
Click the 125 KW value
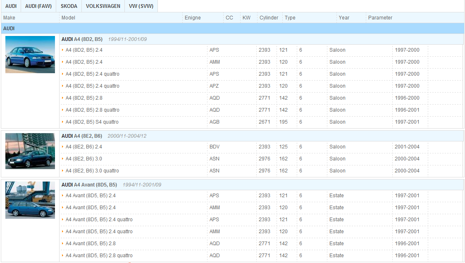coord(283,147)
